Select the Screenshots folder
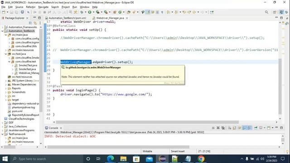Viewport: 290px width, 163px height. pos(19,92)
